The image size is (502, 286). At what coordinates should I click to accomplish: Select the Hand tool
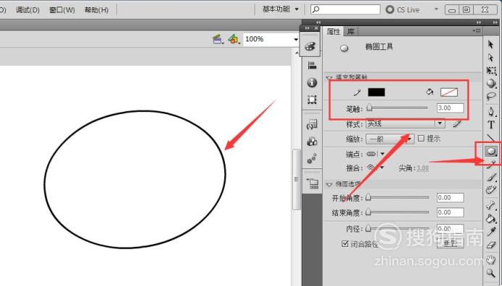pos(491,260)
